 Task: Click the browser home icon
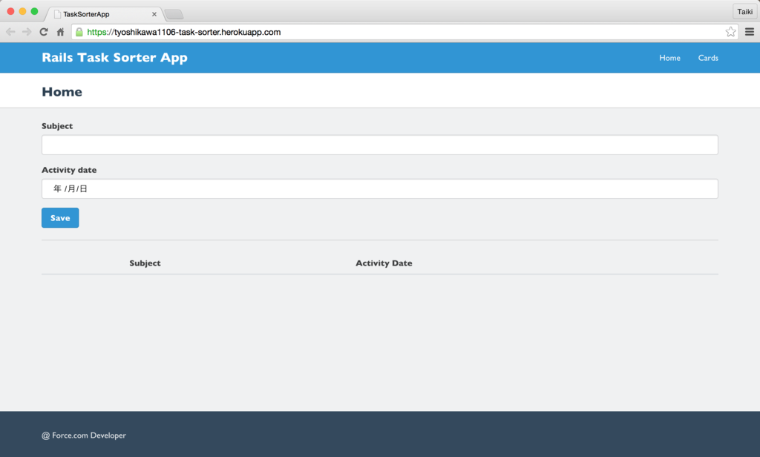click(x=60, y=31)
